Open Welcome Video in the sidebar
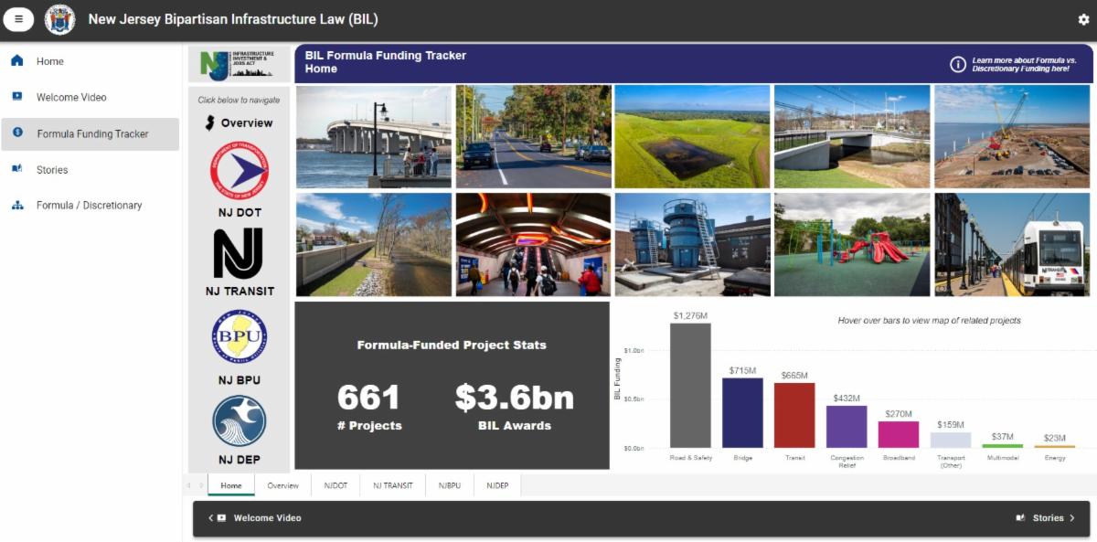 pos(90,97)
